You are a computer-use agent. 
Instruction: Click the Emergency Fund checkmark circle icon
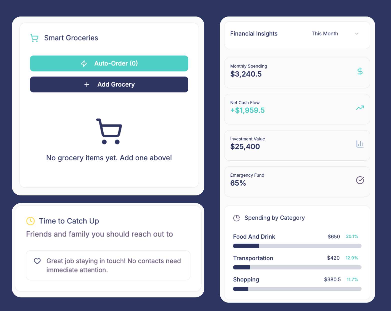[x=360, y=180]
